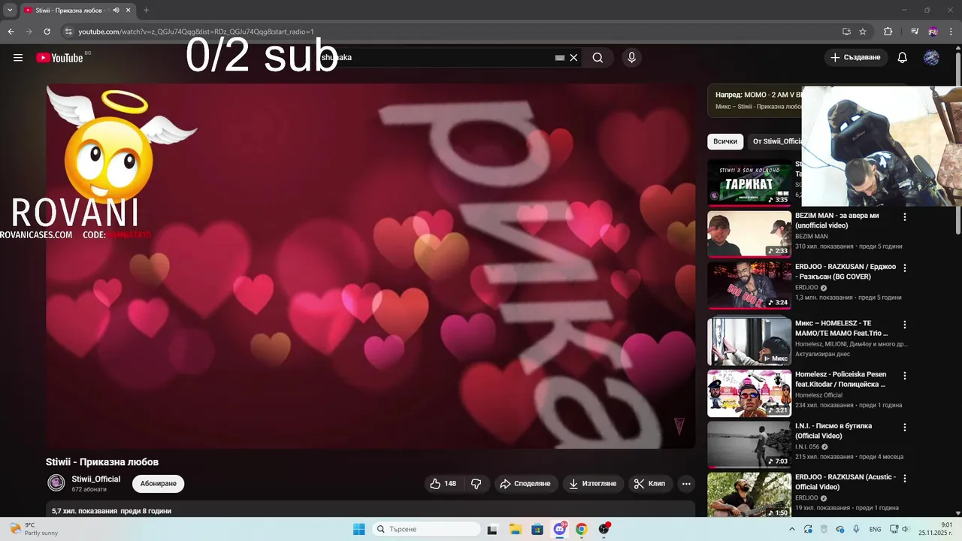Subscribe with the Абониране button
Image resolution: width=962 pixels, height=541 pixels.
(x=159, y=483)
